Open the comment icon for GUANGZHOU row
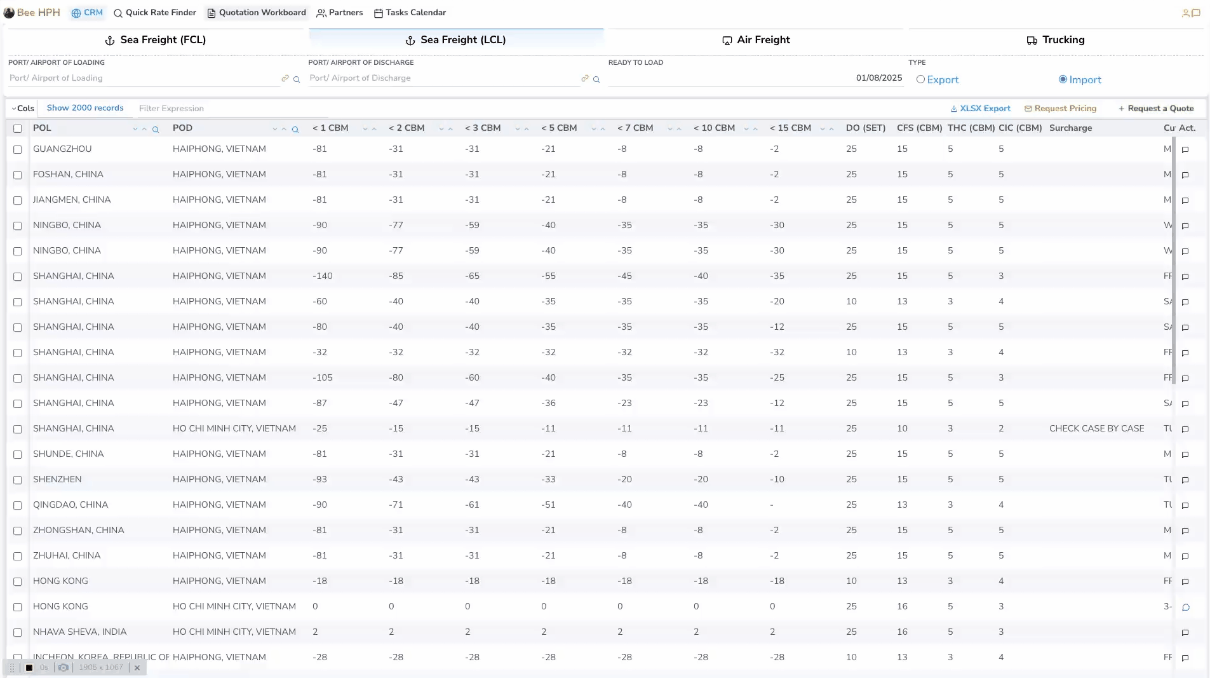Image resolution: width=1210 pixels, height=678 pixels. tap(1185, 150)
